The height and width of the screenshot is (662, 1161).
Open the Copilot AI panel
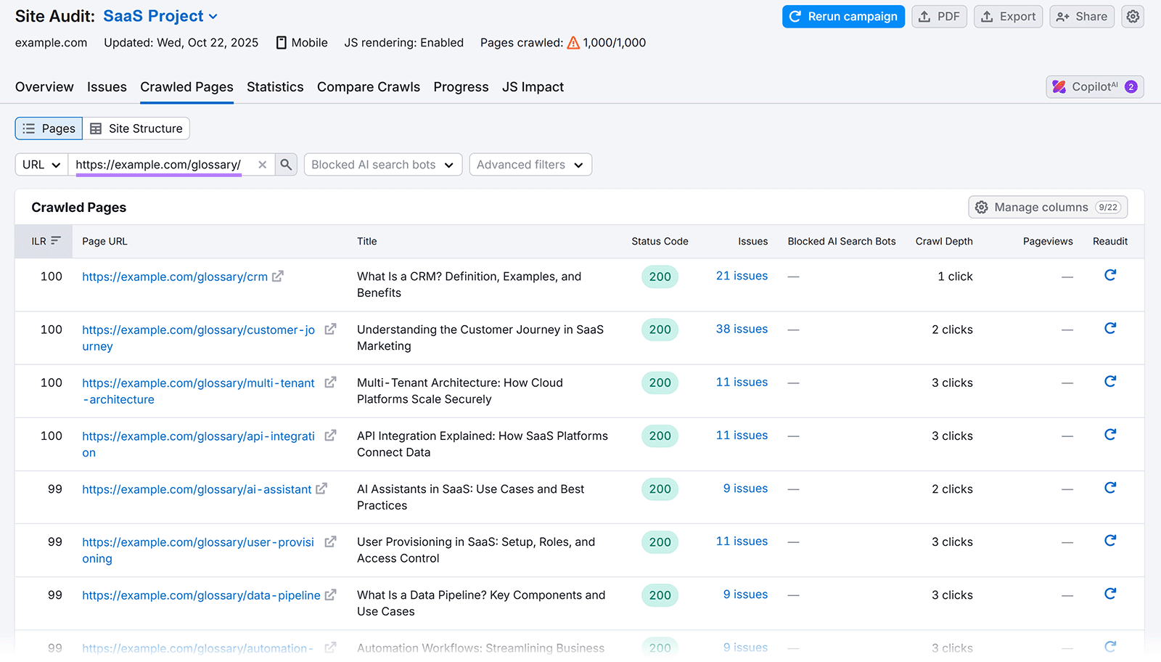(1095, 87)
